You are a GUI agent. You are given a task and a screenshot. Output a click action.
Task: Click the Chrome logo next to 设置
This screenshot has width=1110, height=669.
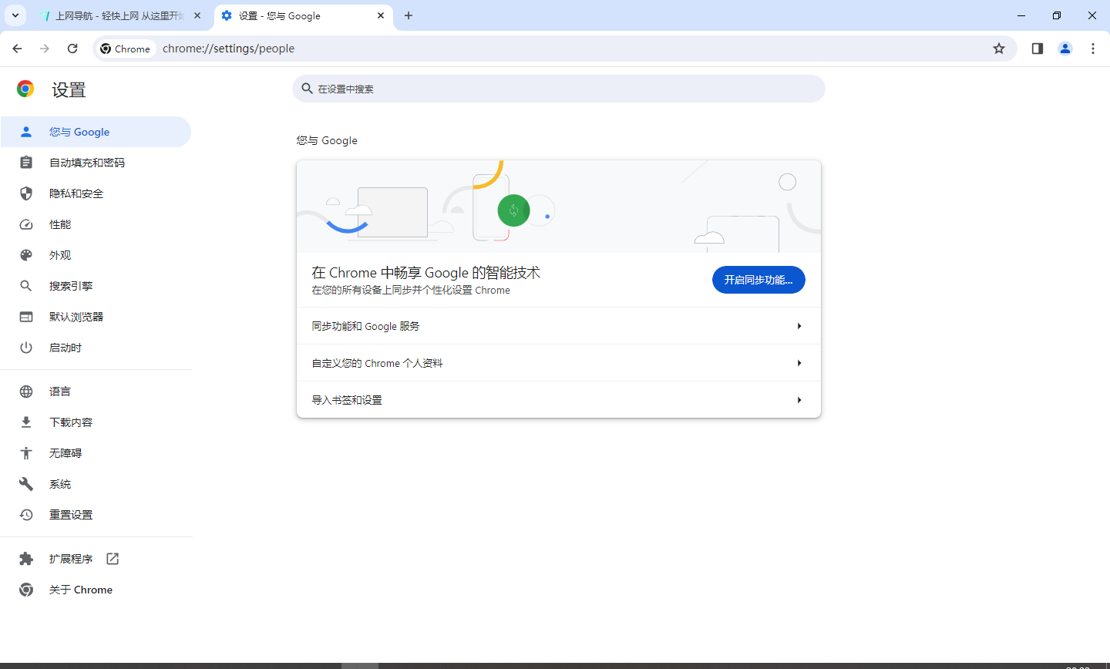point(25,89)
